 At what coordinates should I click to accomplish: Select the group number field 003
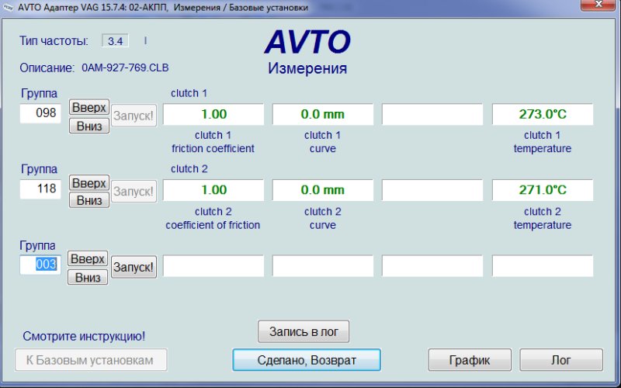(x=40, y=264)
